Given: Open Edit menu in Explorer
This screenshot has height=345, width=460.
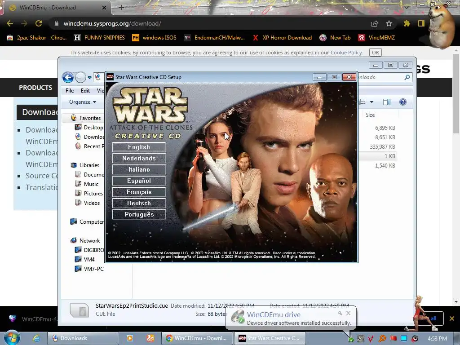Looking at the screenshot, I should (85, 91).
